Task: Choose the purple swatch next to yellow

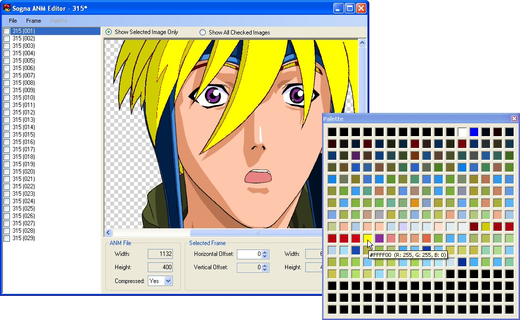Action: pyautogui.click(x=379, y=238)
